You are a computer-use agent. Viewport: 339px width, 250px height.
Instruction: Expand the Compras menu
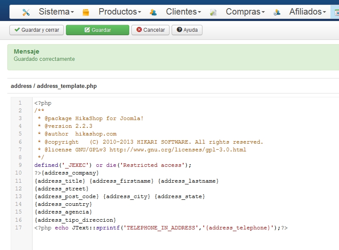coord(245,12)
